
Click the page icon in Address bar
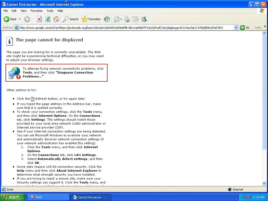coord(16,27)
